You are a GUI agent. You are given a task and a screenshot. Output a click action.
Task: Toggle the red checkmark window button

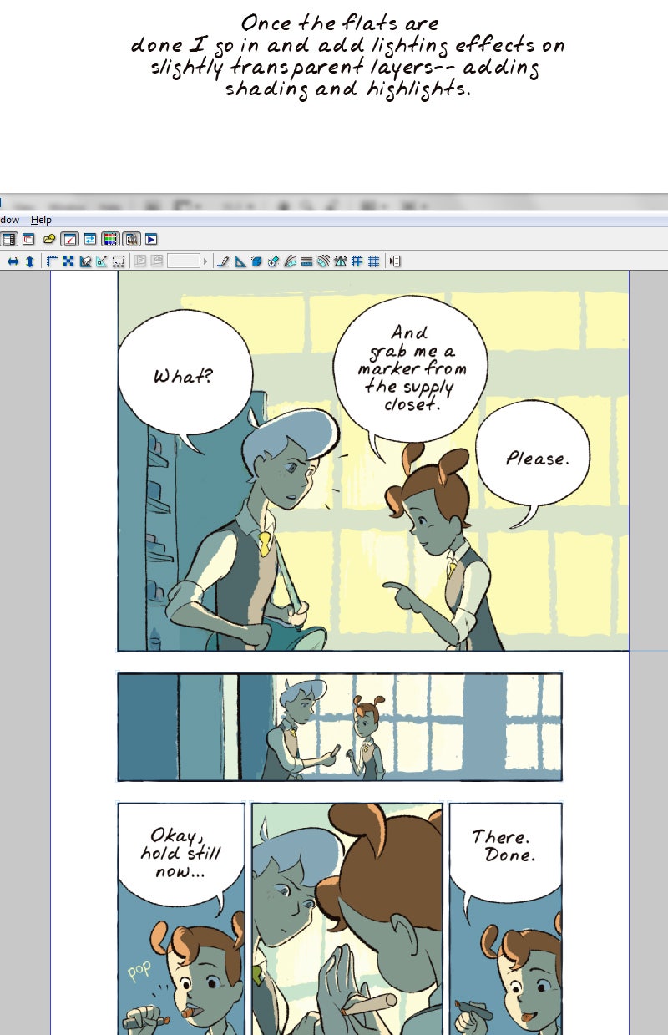(70, 239)
